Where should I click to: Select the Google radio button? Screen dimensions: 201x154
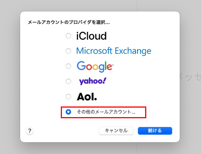(x=68, y=66)
